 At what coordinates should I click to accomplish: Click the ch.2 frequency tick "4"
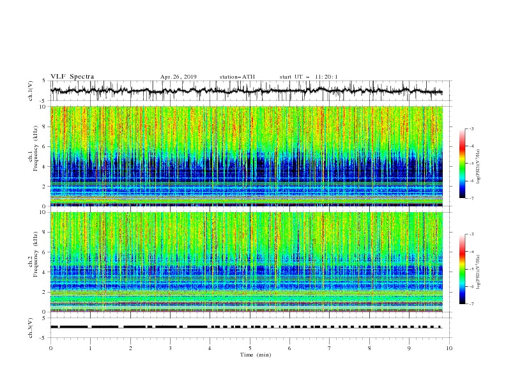point(45,272)
